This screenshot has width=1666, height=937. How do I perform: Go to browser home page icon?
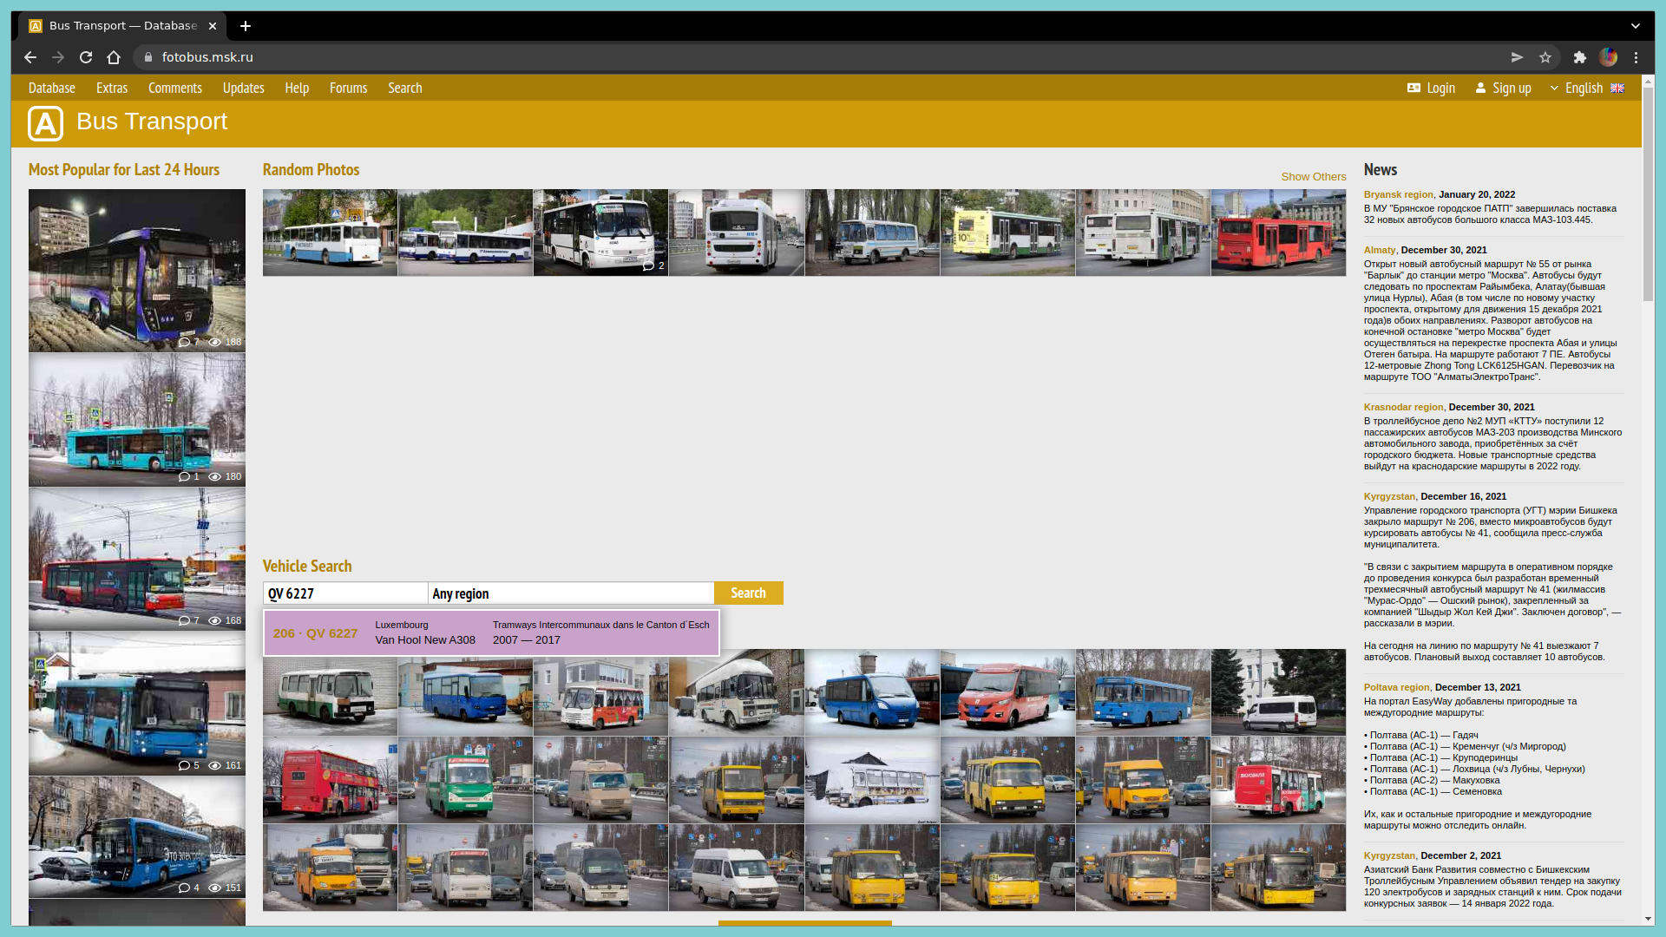pyautogui.click(x=114, y=57)
